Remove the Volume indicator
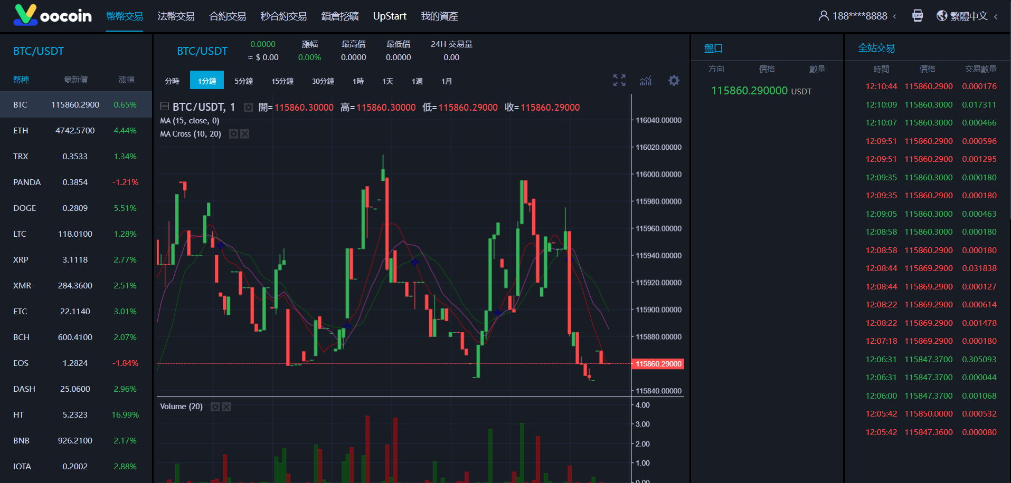The image size is (1011, 483). (226, 407)
